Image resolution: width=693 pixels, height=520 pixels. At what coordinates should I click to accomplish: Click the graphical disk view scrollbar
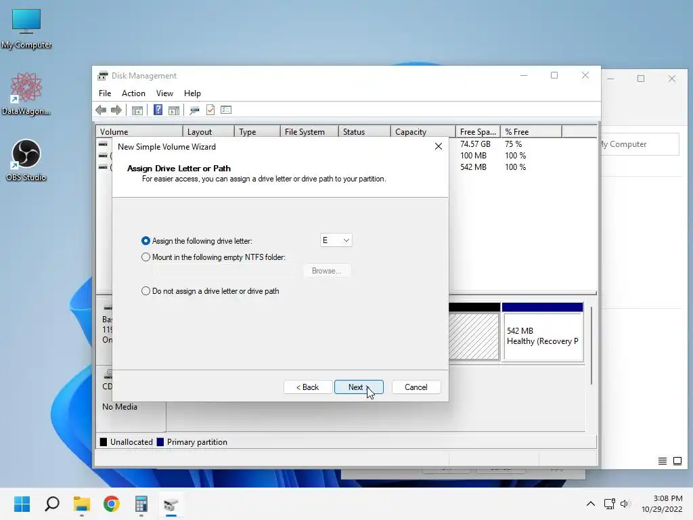pyautogui.click(x=591, y=345)
